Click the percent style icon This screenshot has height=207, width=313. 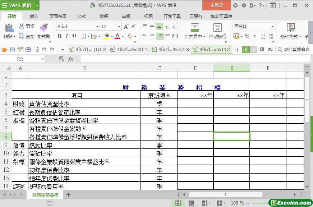tap(247, 36)
